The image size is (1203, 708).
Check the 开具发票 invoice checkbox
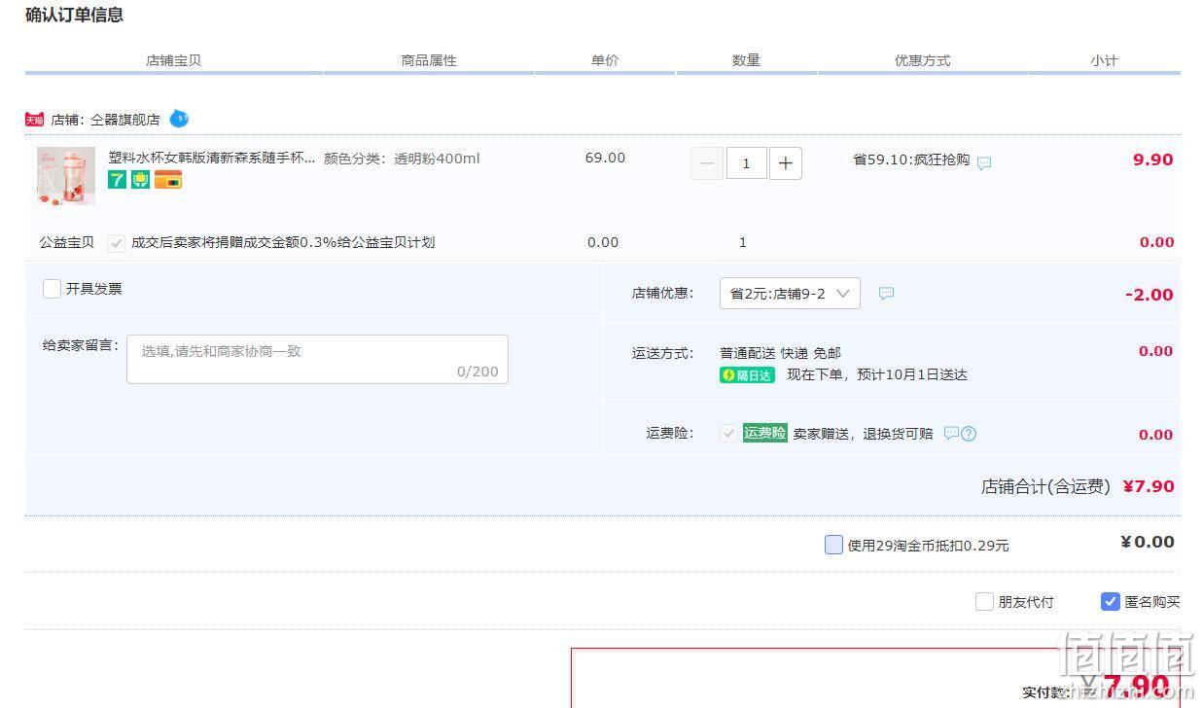(52, 289)
